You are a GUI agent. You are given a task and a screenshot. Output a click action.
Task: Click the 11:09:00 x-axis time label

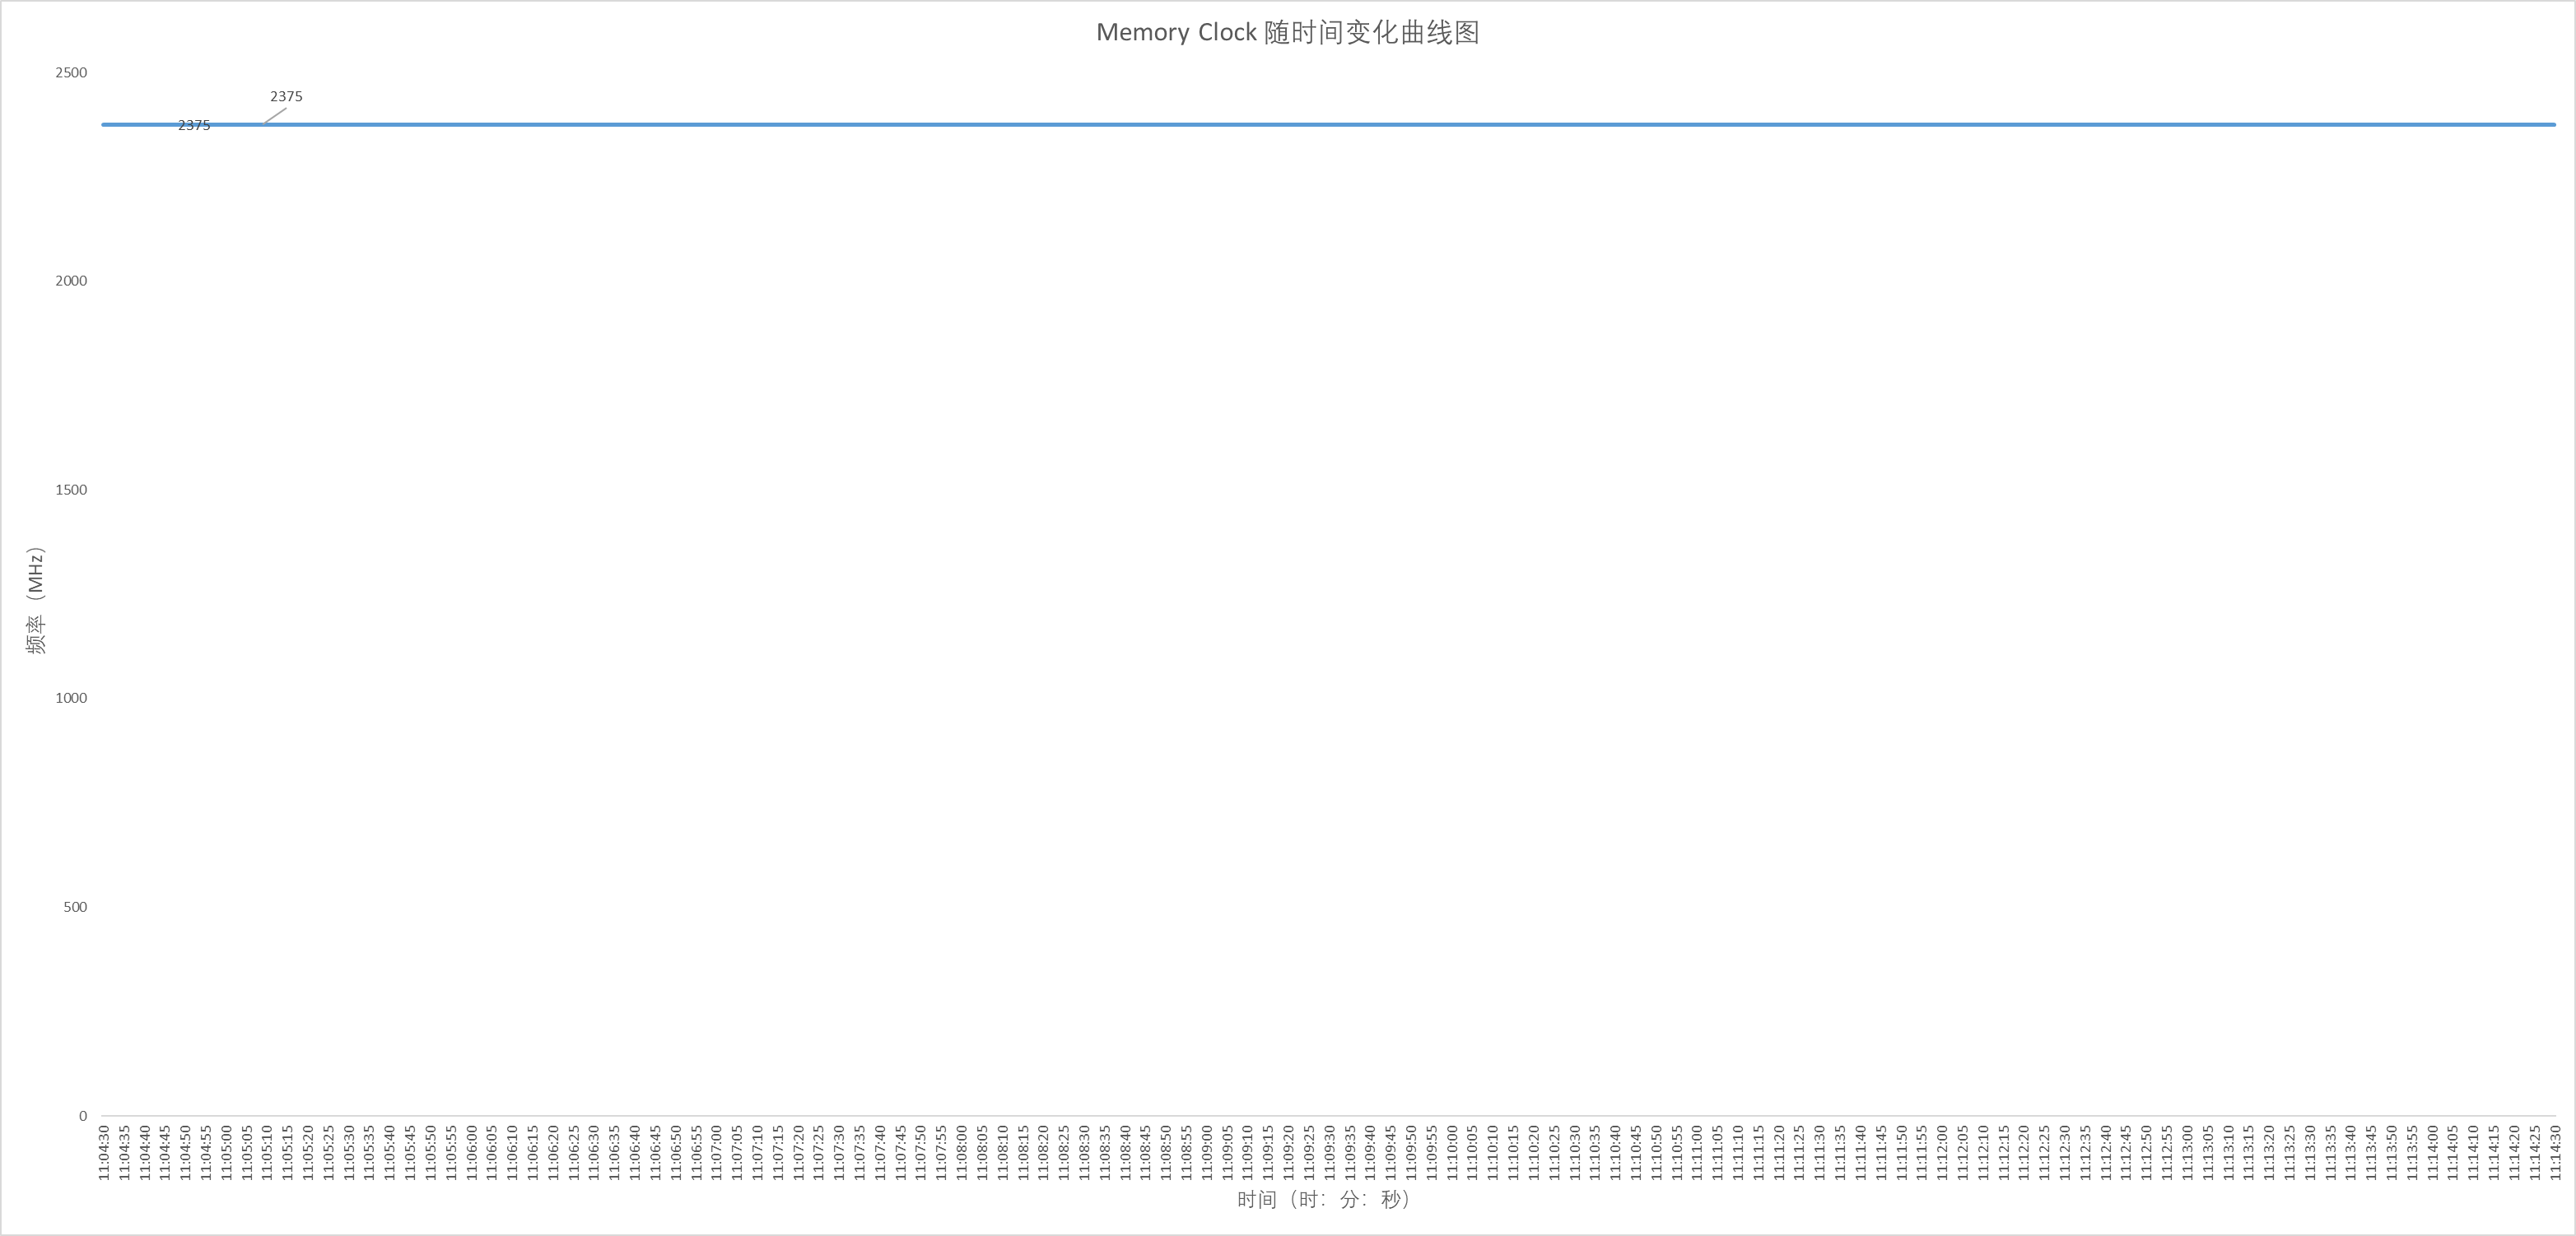[x=1207, y=1152]
